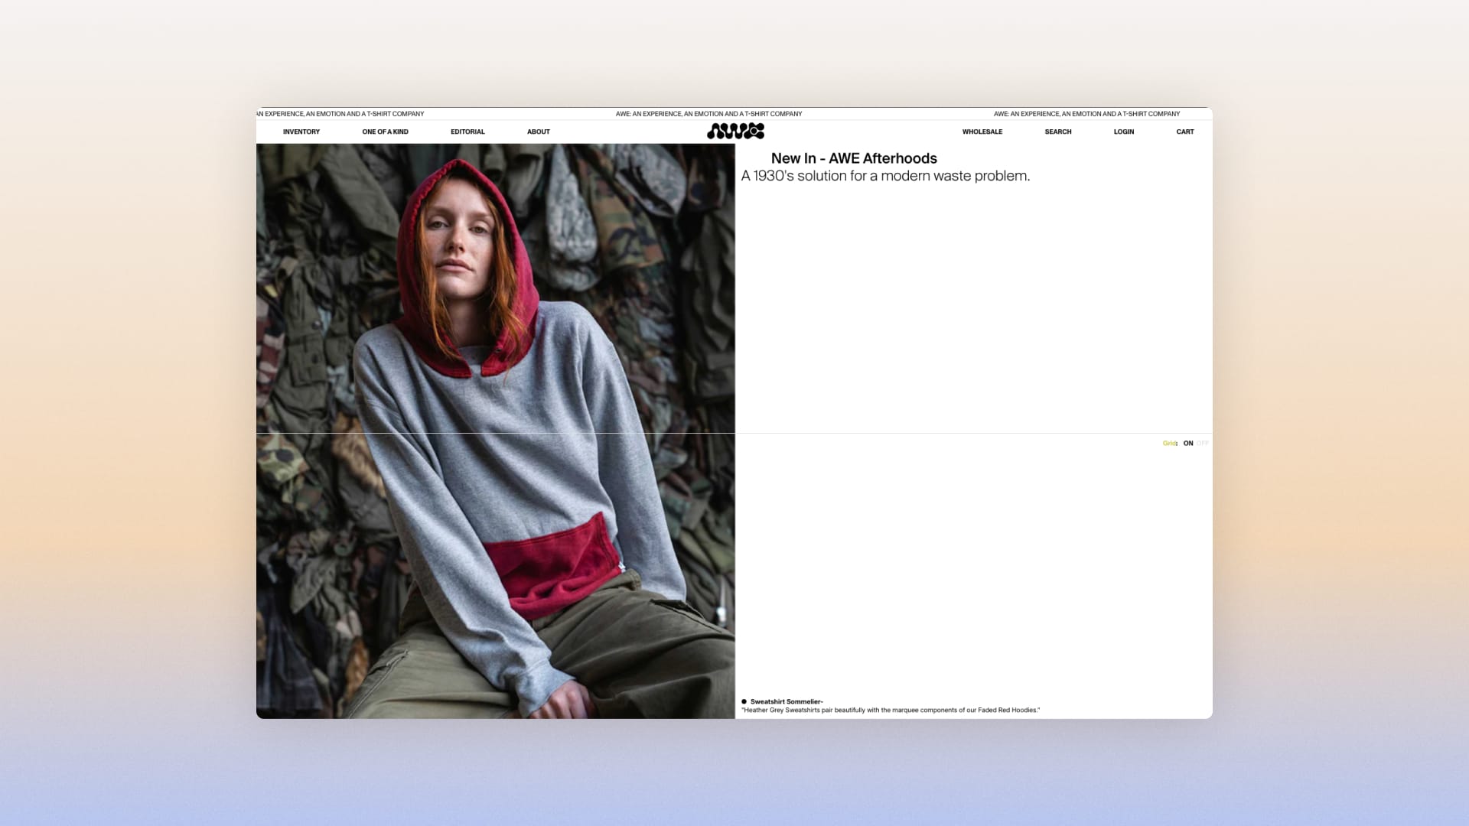Click the AWE logo in header

pyautogui.click(x=735, y=132)
